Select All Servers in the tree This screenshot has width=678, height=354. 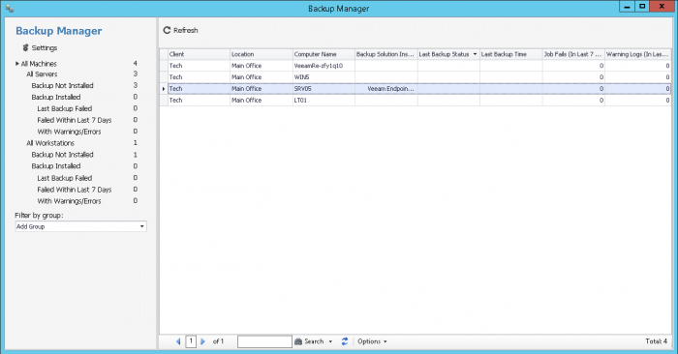click(x=42, y=74)
